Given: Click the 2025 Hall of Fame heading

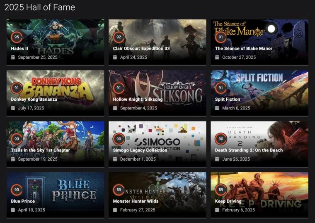Looking at the screenshot, I should [x=40, y=7].
